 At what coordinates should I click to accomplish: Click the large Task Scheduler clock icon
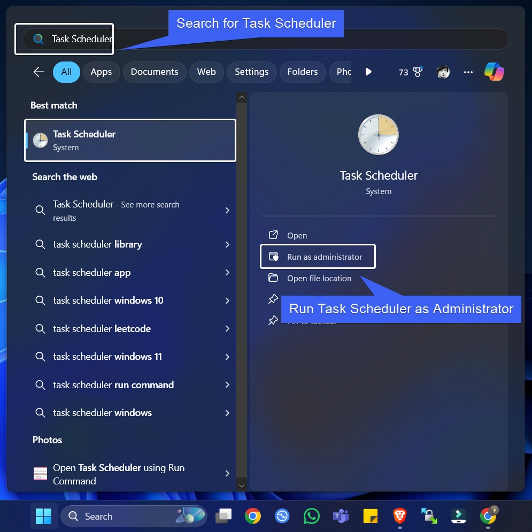[379, 135]
